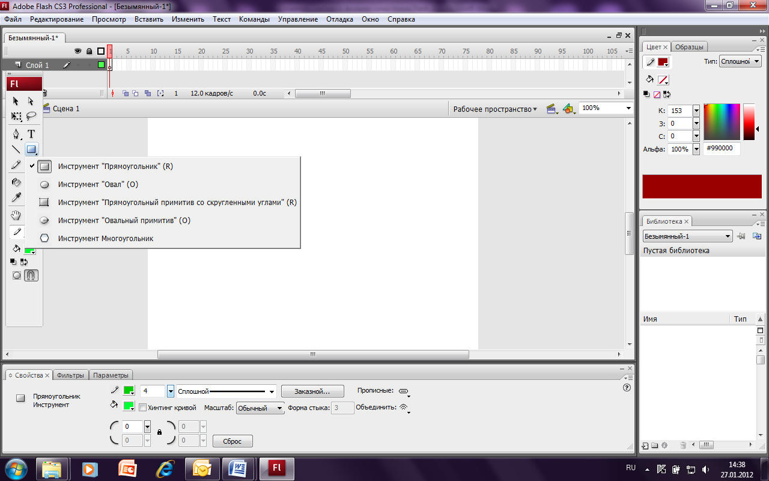Select the fill bucket in Color panel
769x481 pixels.
(650, 79)
